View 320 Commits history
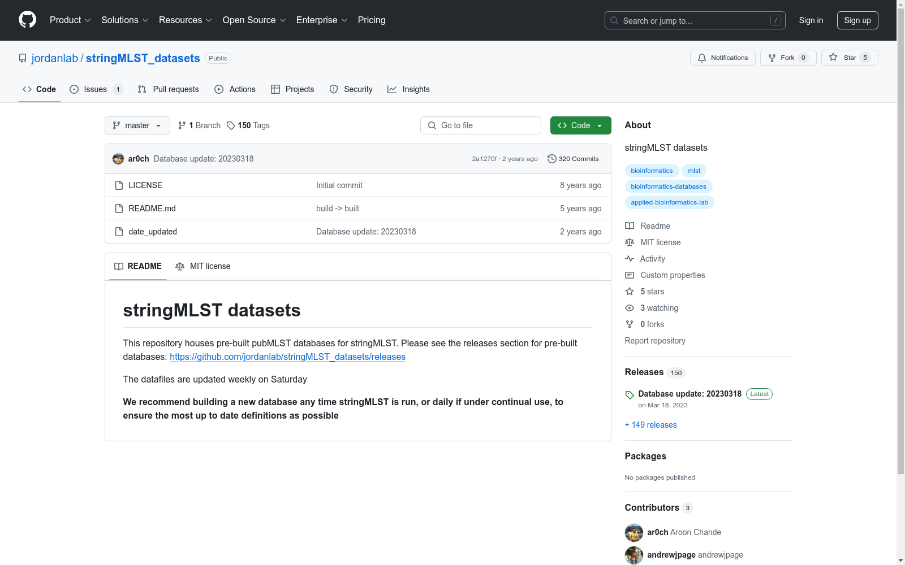This screenshot has height=565, width=905. coord(573,159)
